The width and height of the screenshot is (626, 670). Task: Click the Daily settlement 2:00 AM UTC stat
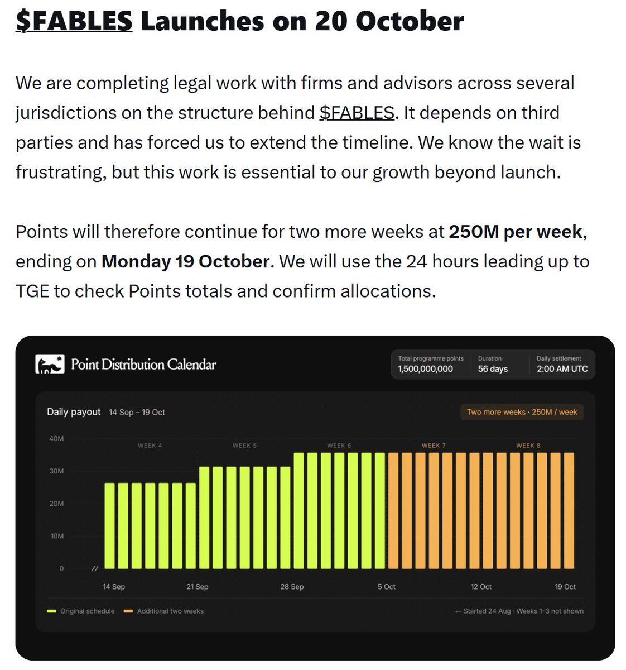point(562,364)
